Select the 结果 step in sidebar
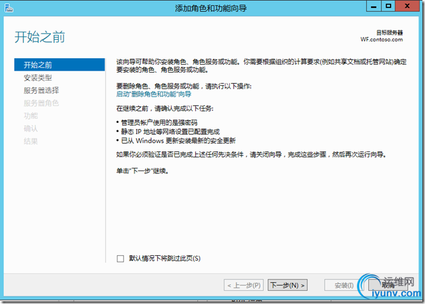Image resolution: width=425 pixels, height=304 pixels. click(30, 141)
